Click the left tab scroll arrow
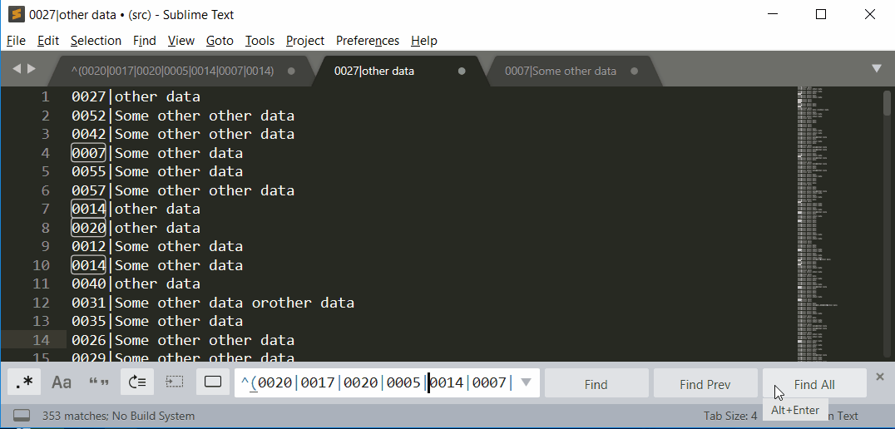 tap(17, 68)
